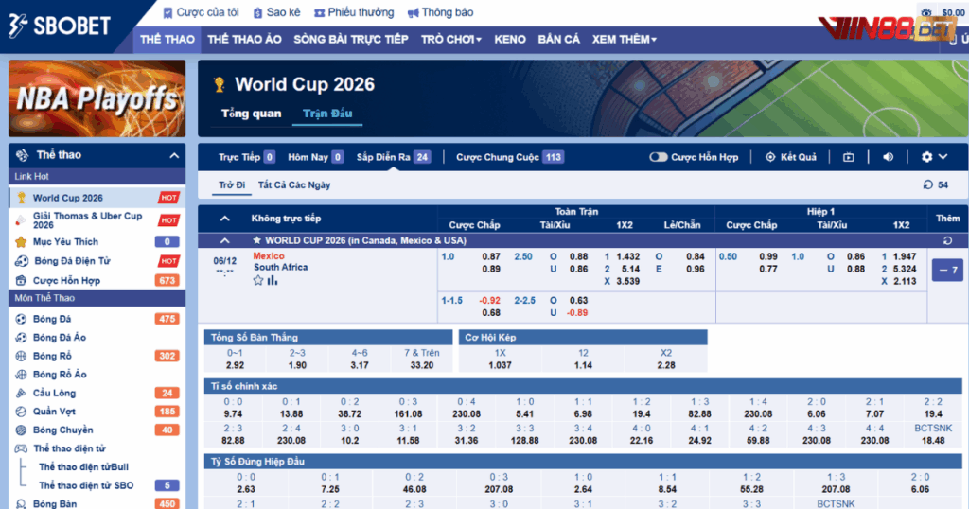Click the Thông báo megaphone icon

pyautogui.click(x=414, y=13)
